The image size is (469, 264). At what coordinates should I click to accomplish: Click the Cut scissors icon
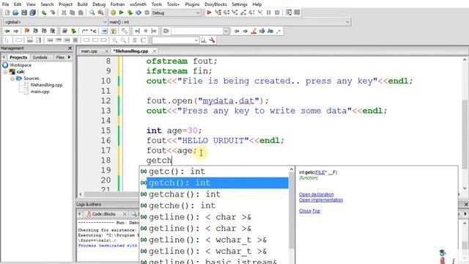click(x=64, y=12)
